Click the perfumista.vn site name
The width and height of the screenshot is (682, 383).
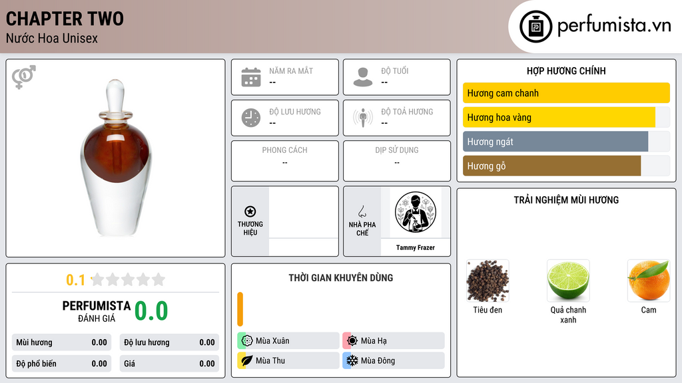coord(614,25)
